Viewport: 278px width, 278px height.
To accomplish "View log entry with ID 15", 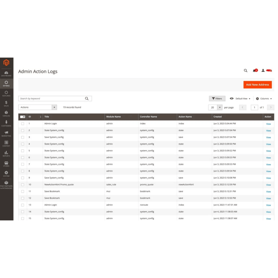I will 268,218.
